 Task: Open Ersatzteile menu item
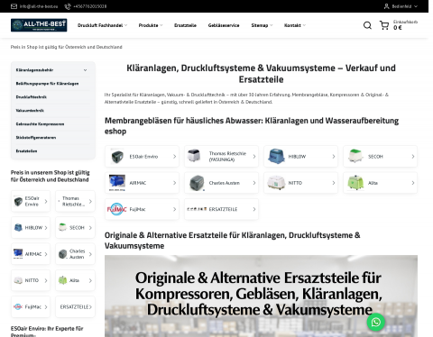pyautogui.click(x=185, y=25)
